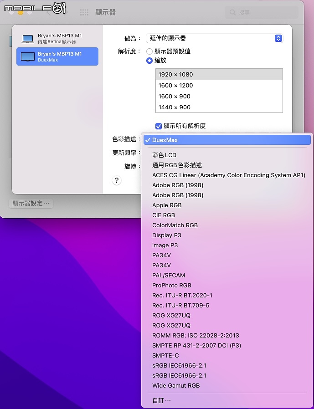Choose the 彩色 LCD color profile
Viewport: 314px width, 409px height.
227,155
